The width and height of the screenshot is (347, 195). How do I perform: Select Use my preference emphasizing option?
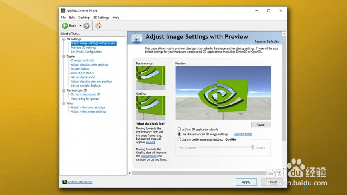179,139
